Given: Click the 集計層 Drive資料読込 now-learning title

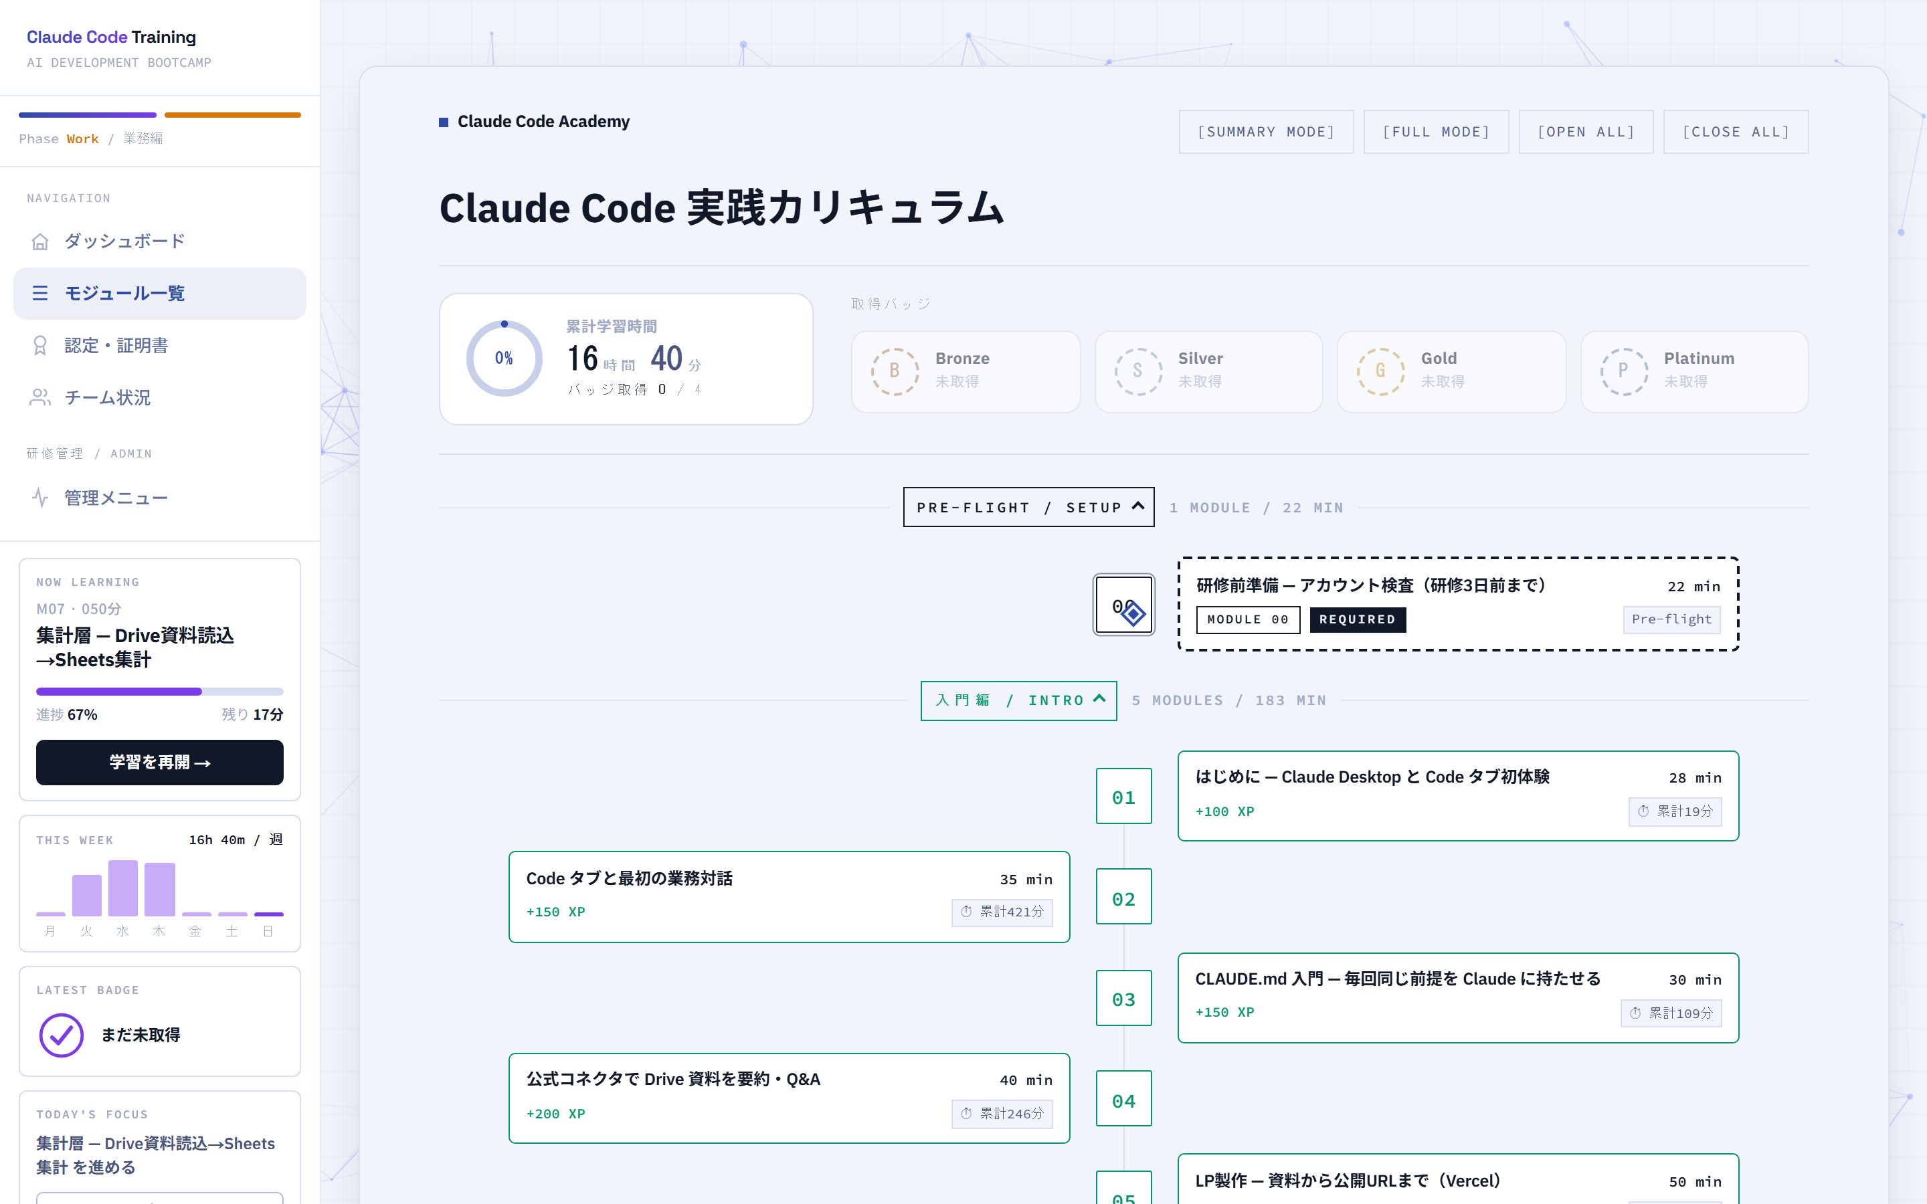Looking at the screenshot, I should point(135,647).
